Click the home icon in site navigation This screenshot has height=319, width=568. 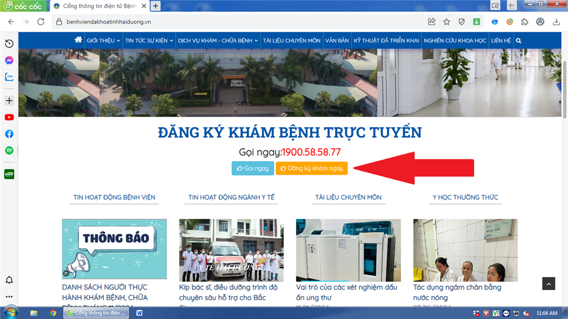click(78, 40)
